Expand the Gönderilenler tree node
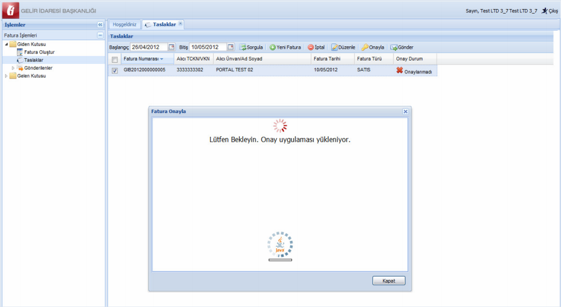The width and height of the screenshot is (561, 307). click(x=14, y=68)
